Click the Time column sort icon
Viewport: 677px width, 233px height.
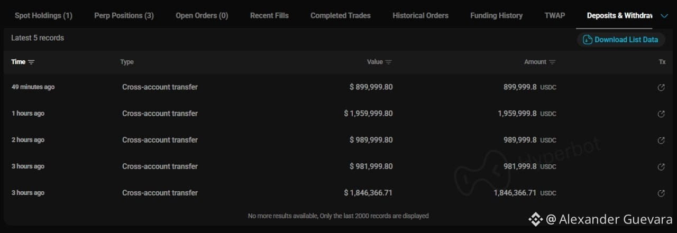coord(31,62)
